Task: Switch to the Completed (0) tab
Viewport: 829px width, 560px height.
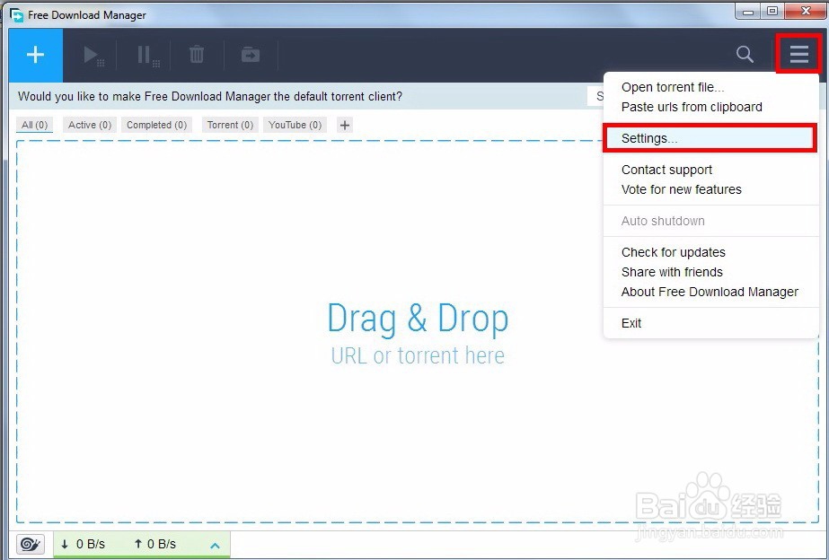Action: (156, 126)
